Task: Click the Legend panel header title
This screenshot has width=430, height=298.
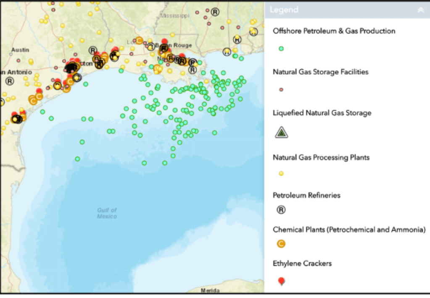Action: click(284, 10)
